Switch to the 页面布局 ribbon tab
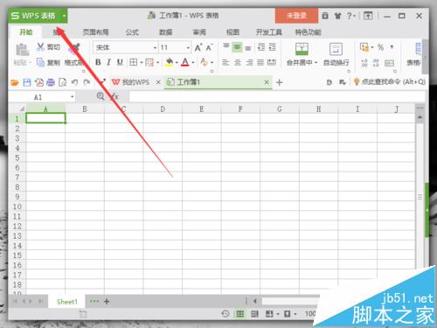 [x=95, y=32]
